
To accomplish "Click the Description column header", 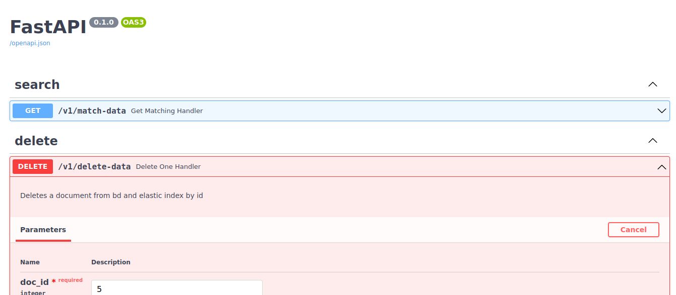I will [x=111, y=262].
